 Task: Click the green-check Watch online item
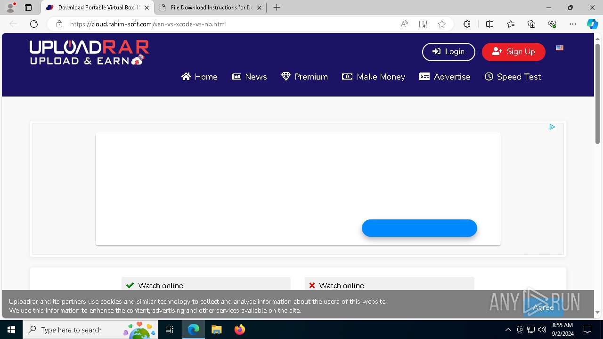(x=206, y=285)
